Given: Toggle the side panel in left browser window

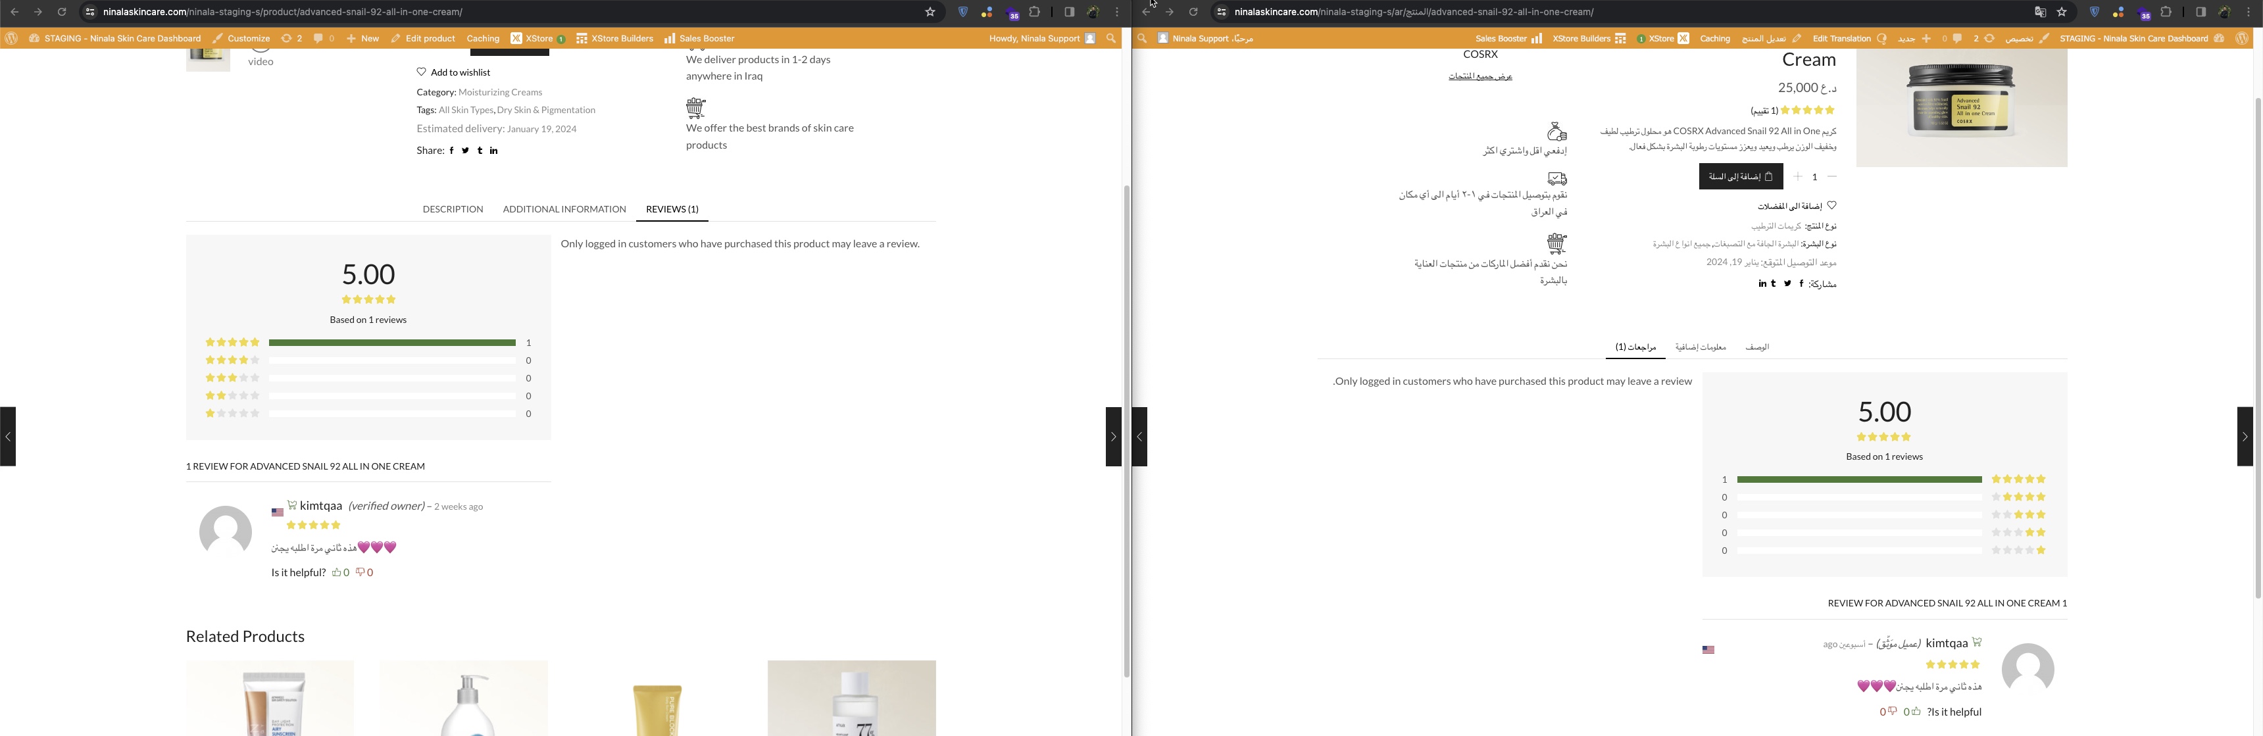Looking at the screenshot, I should (1069, 12).
